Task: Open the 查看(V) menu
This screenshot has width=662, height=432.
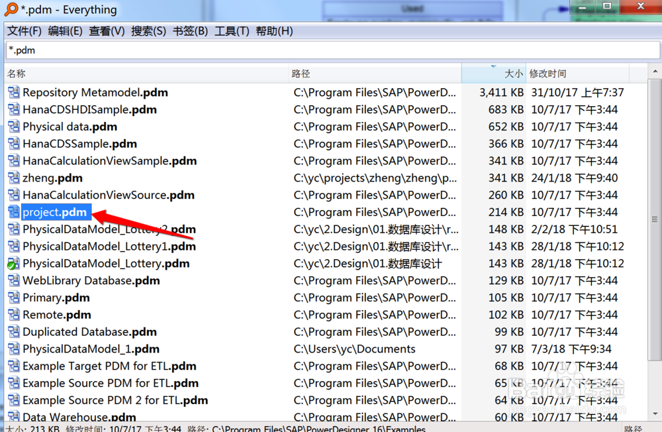Action: click(x=107, y=31)
